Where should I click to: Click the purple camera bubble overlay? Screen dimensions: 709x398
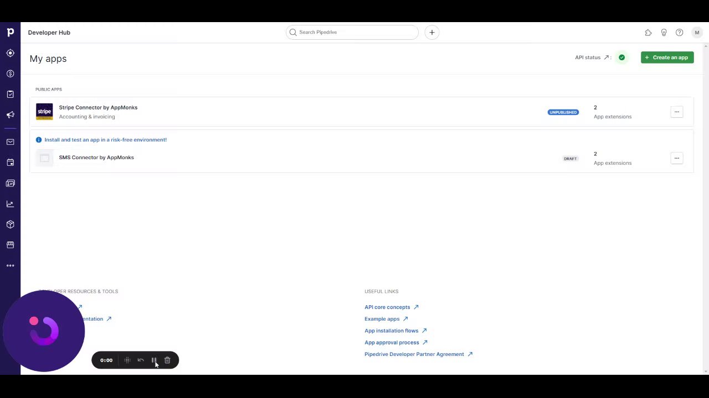point(44,331)
